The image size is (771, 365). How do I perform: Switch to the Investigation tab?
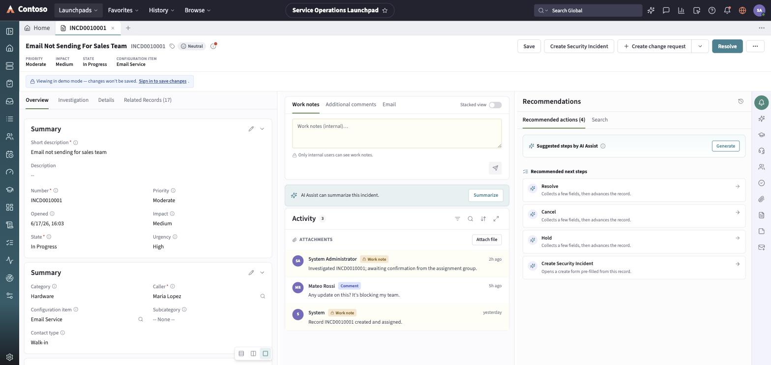[x=73, y=100]
